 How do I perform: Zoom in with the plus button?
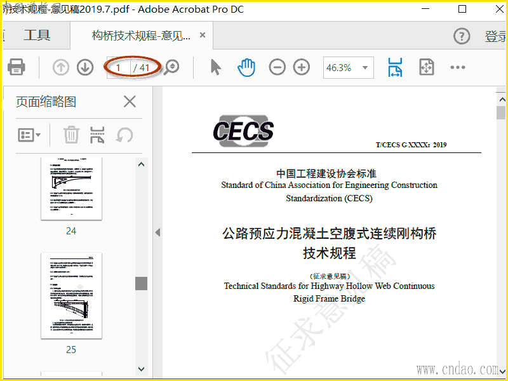tap(302, 67)
